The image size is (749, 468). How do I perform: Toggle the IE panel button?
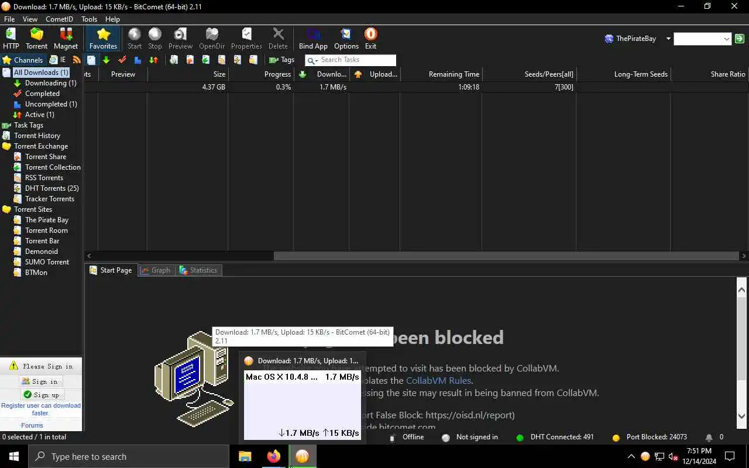coord(57,60)
